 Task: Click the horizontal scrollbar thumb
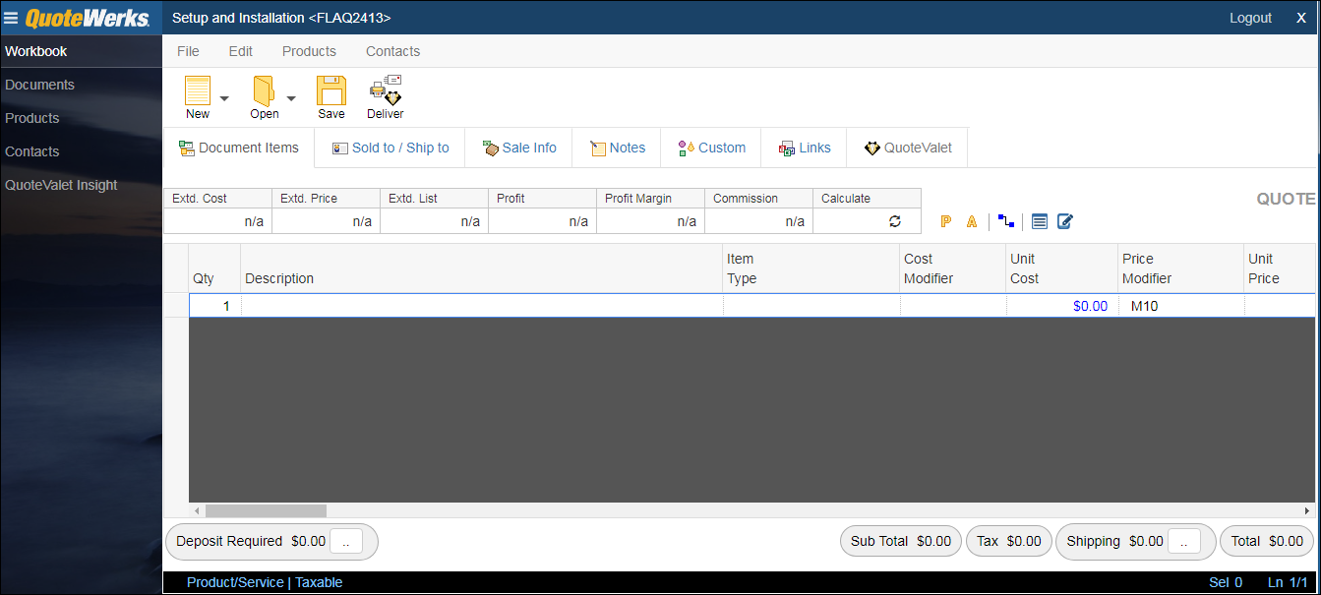[x=266, y=511]
